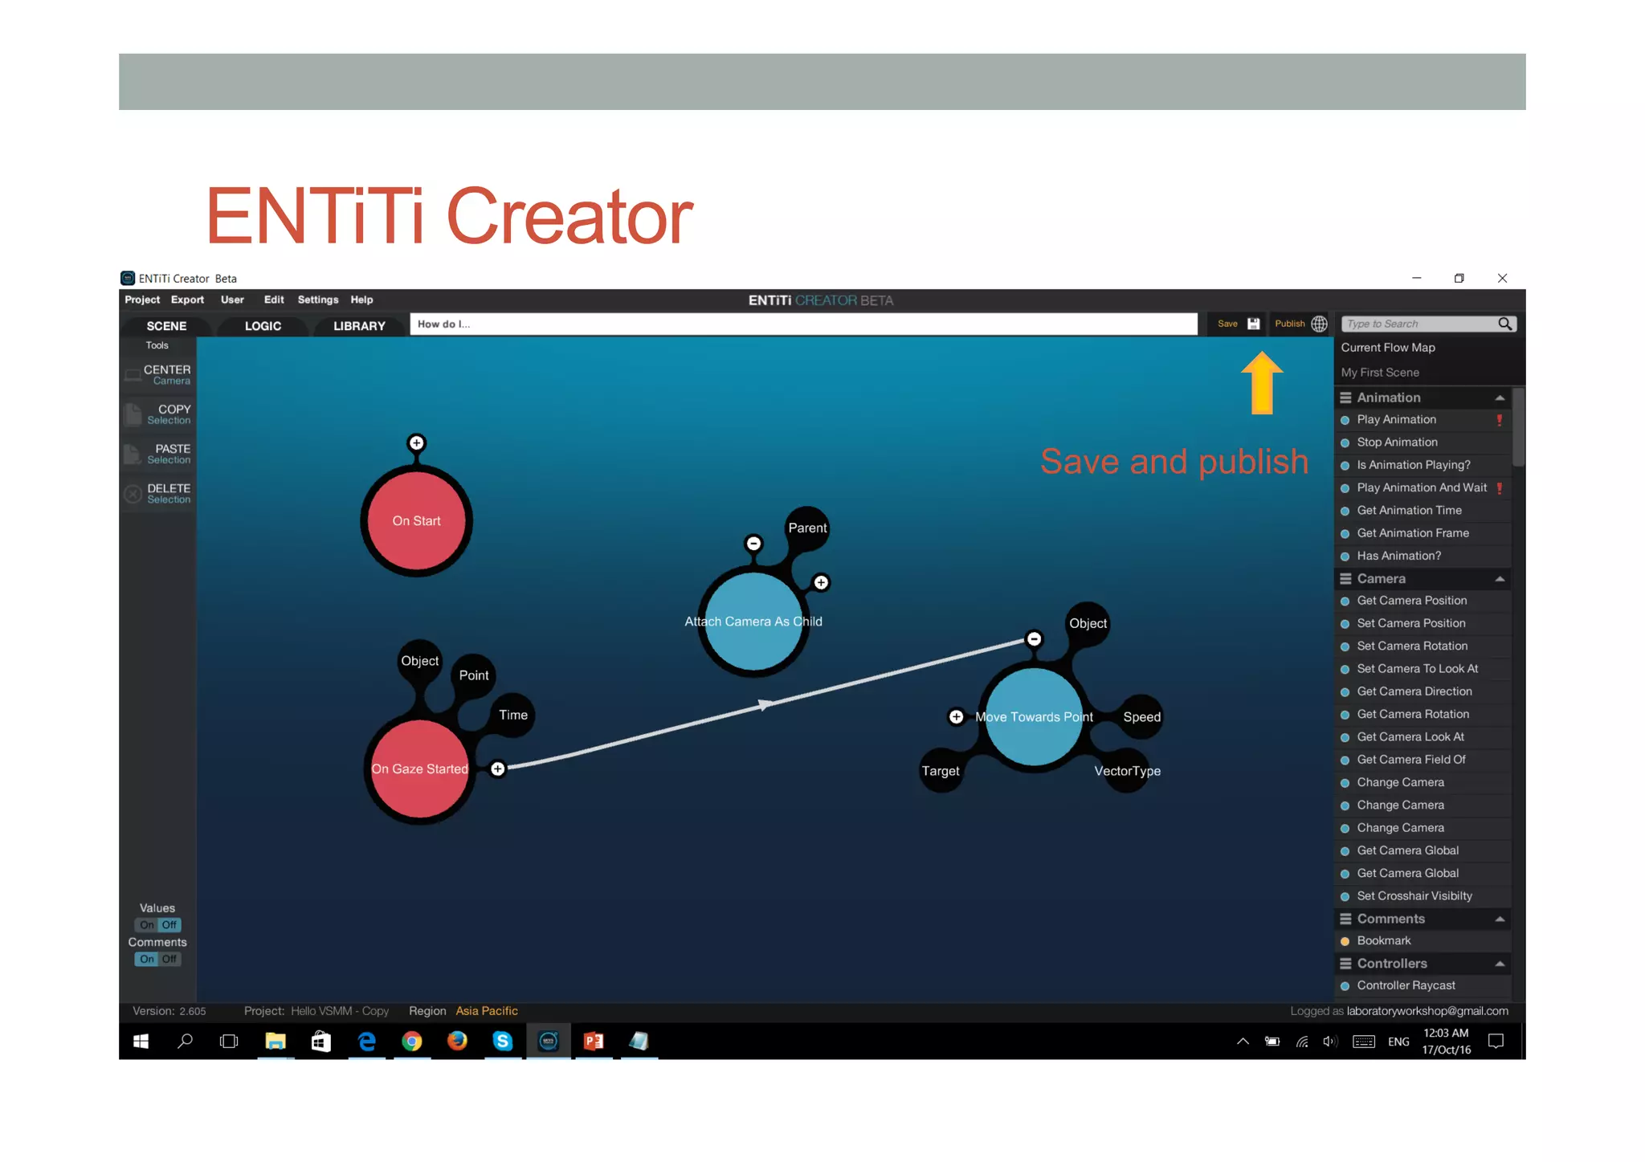Turn Values display On
The height and width of the screenshot is (1162, 1645).
147,925
